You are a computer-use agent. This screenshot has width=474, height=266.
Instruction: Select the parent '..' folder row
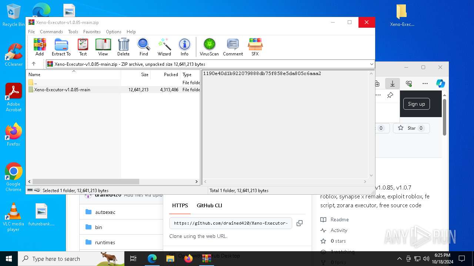click(113, 83)
